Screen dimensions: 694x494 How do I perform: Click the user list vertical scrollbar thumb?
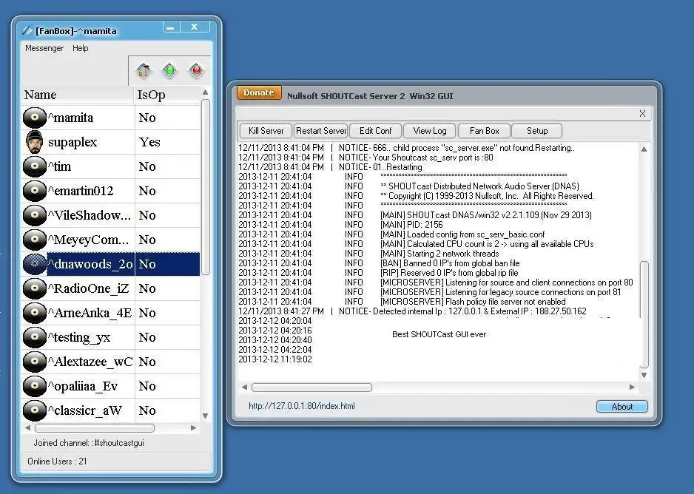pos(206,188)
